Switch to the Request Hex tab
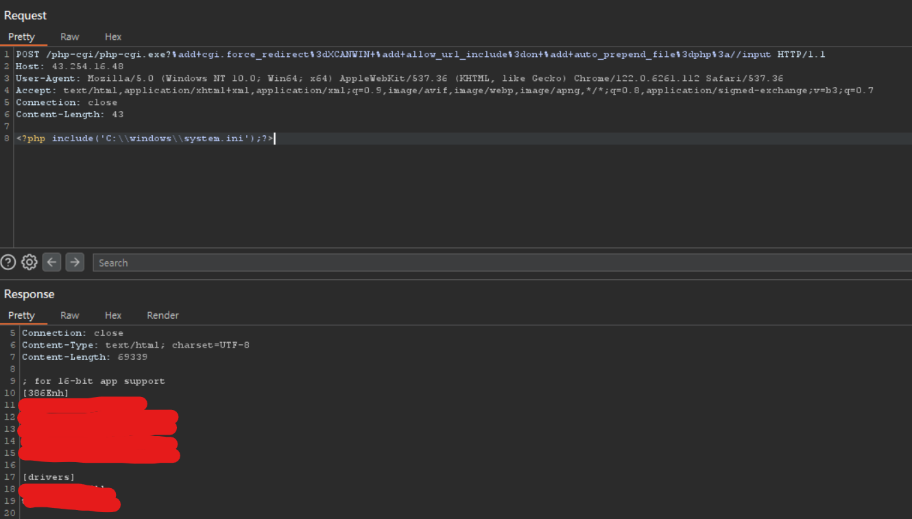 (x=113, y=37)
